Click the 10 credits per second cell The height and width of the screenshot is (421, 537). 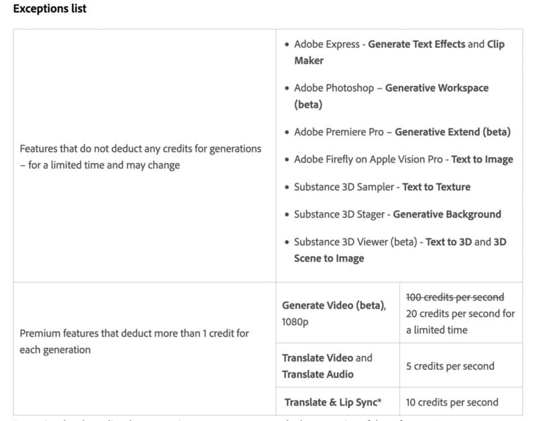452,403
